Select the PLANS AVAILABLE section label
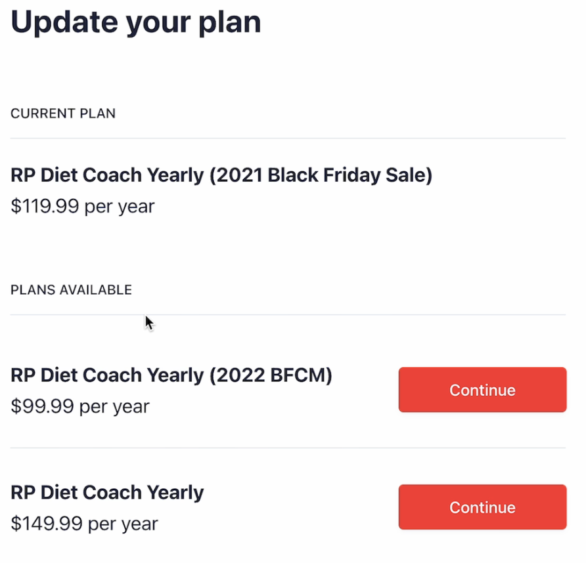Viewport: 586px width, 563px height. click(71, 289)
